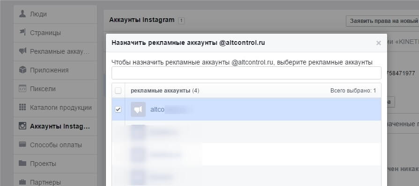
Task: Click the Instagram accounts camera icon
Action: 22,126
